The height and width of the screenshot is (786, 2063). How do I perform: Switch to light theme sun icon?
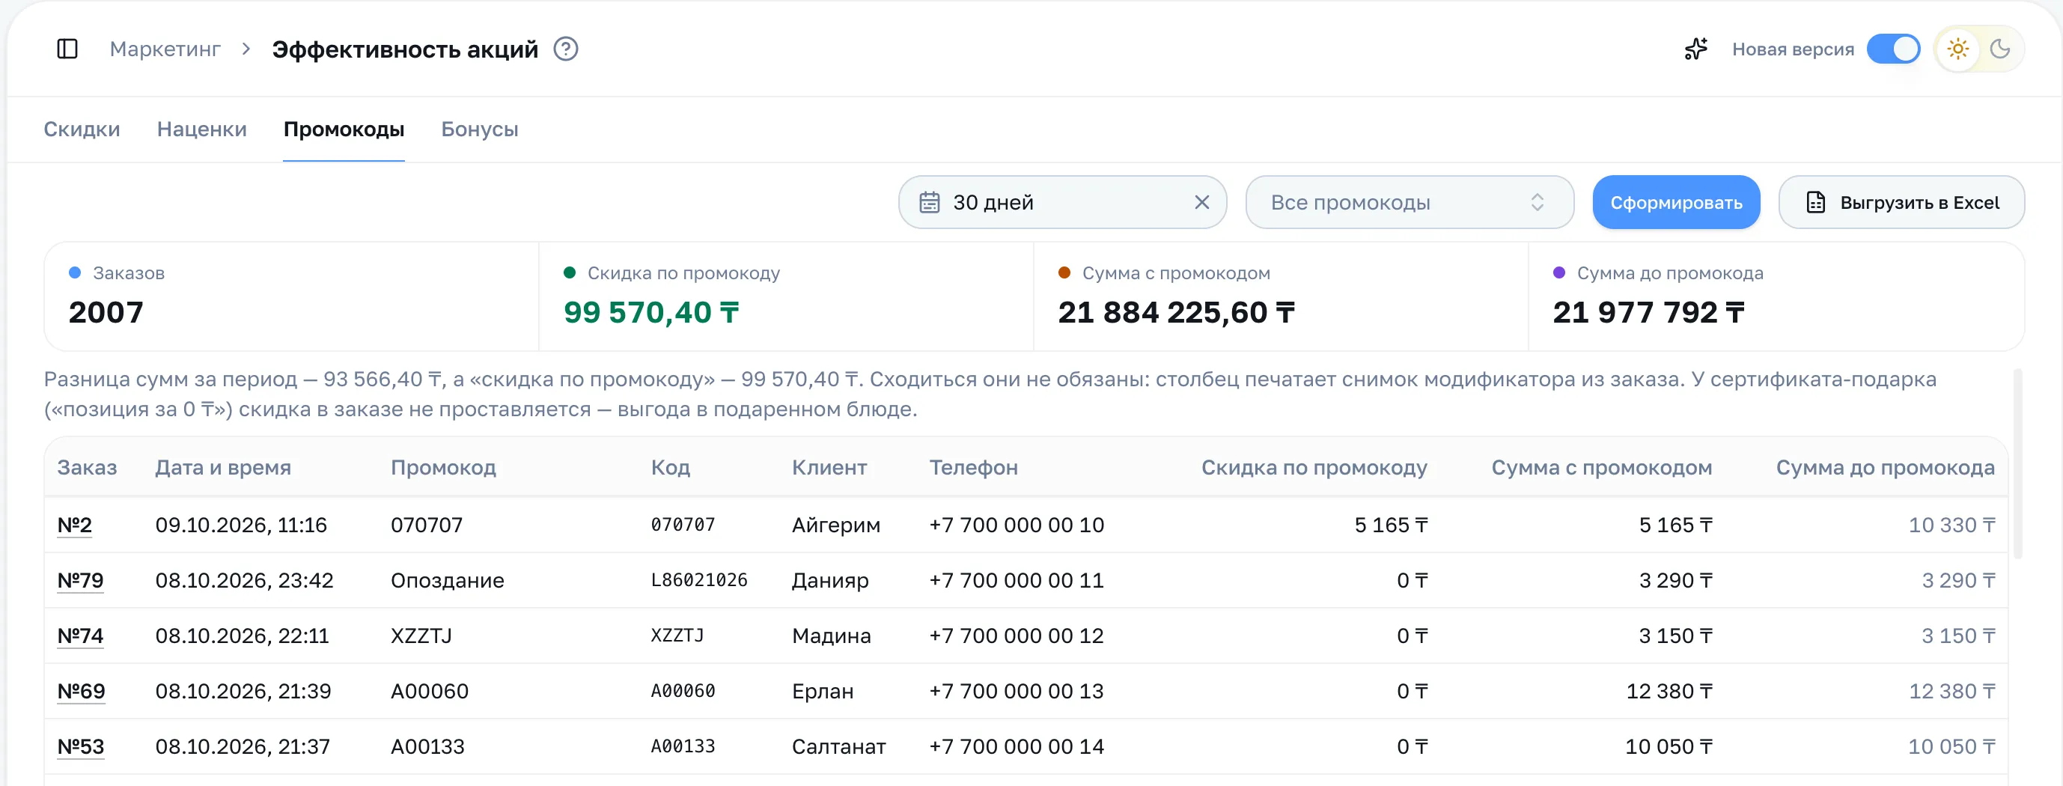pos(1957,49)
